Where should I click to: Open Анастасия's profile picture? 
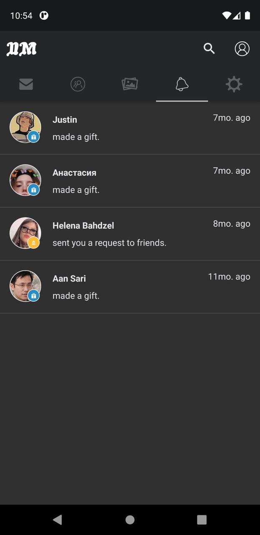pyautogui.click(x=24, y=179)
